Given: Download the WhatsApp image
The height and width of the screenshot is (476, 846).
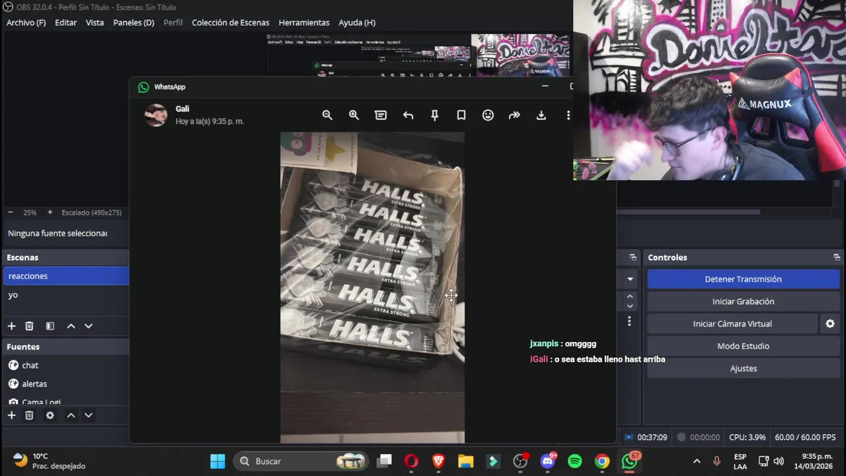Looking at the screenshot, I should pyautogui.click(x=541, y=115).
